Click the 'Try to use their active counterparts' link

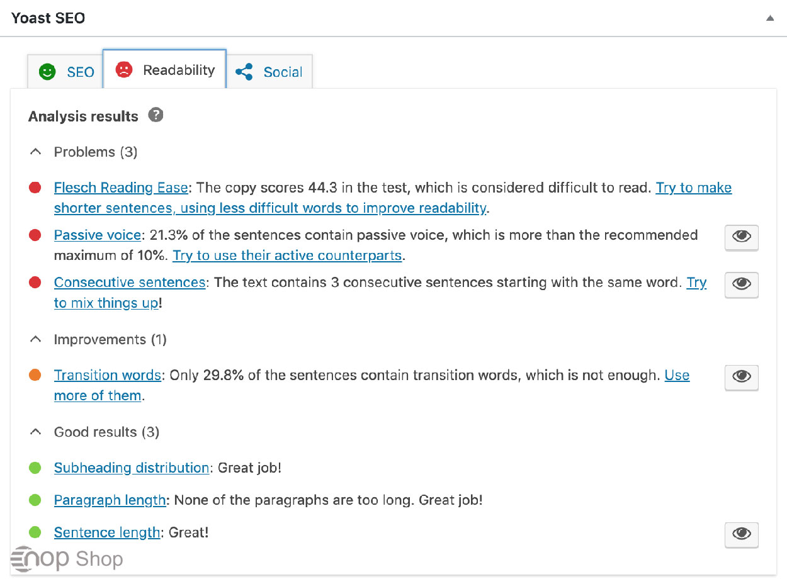pos(287,255)
